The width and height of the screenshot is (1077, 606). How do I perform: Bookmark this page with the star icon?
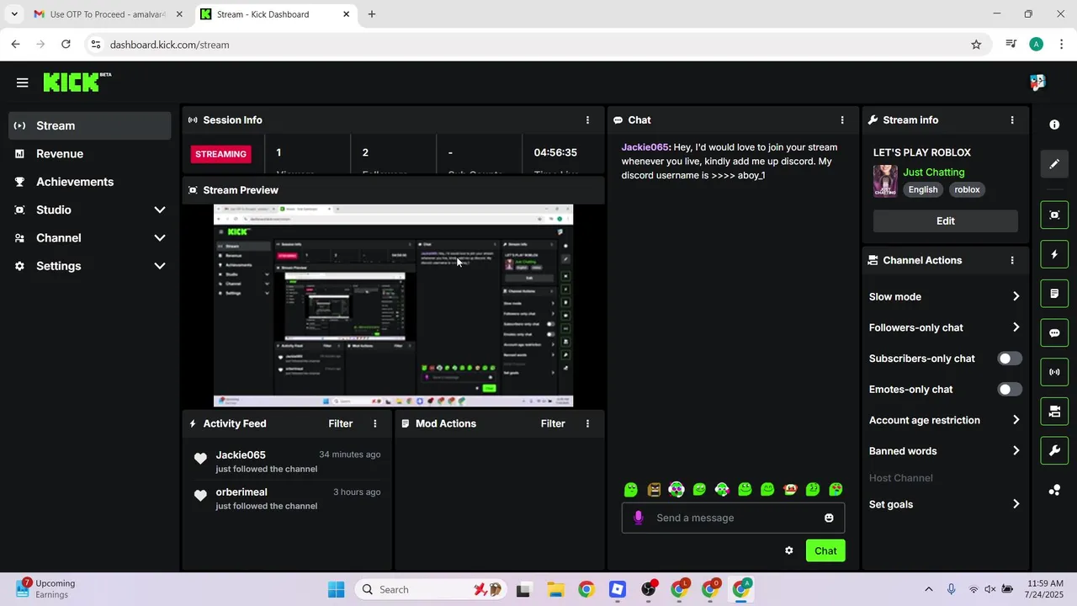(x=976, y=45)
